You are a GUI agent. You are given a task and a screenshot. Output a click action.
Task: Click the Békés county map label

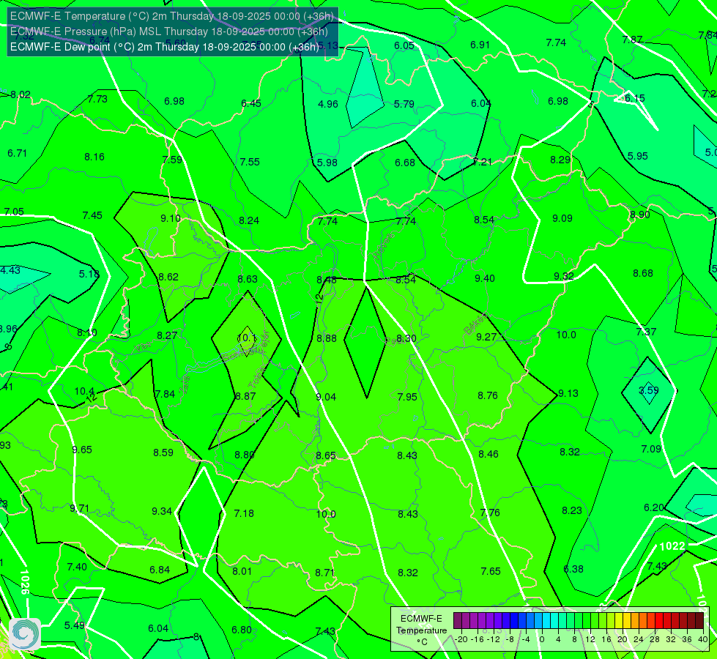click(x=475, y=324)
